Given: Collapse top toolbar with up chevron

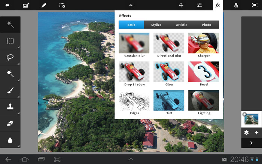Looking at the screenshot, I should [131, 5].
